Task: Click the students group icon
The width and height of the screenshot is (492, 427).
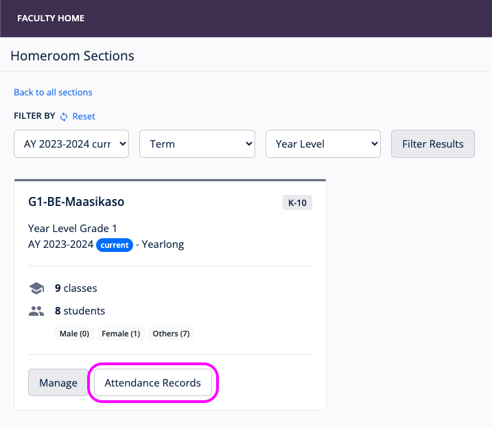Action: click(x=36, y=311)
